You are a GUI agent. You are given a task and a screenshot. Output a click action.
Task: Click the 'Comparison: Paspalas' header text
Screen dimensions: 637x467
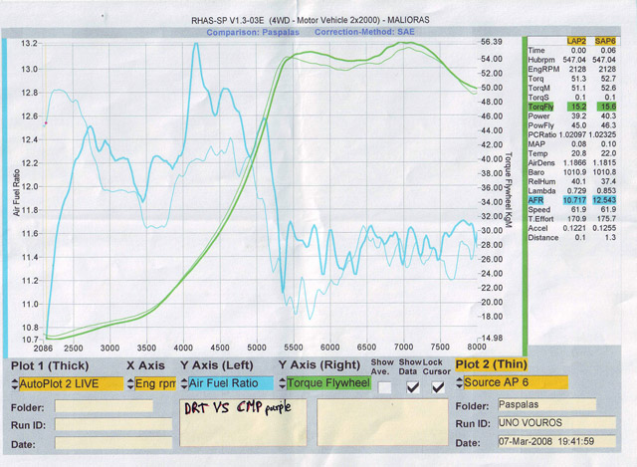pyautogui.click(x=253, y=32)
